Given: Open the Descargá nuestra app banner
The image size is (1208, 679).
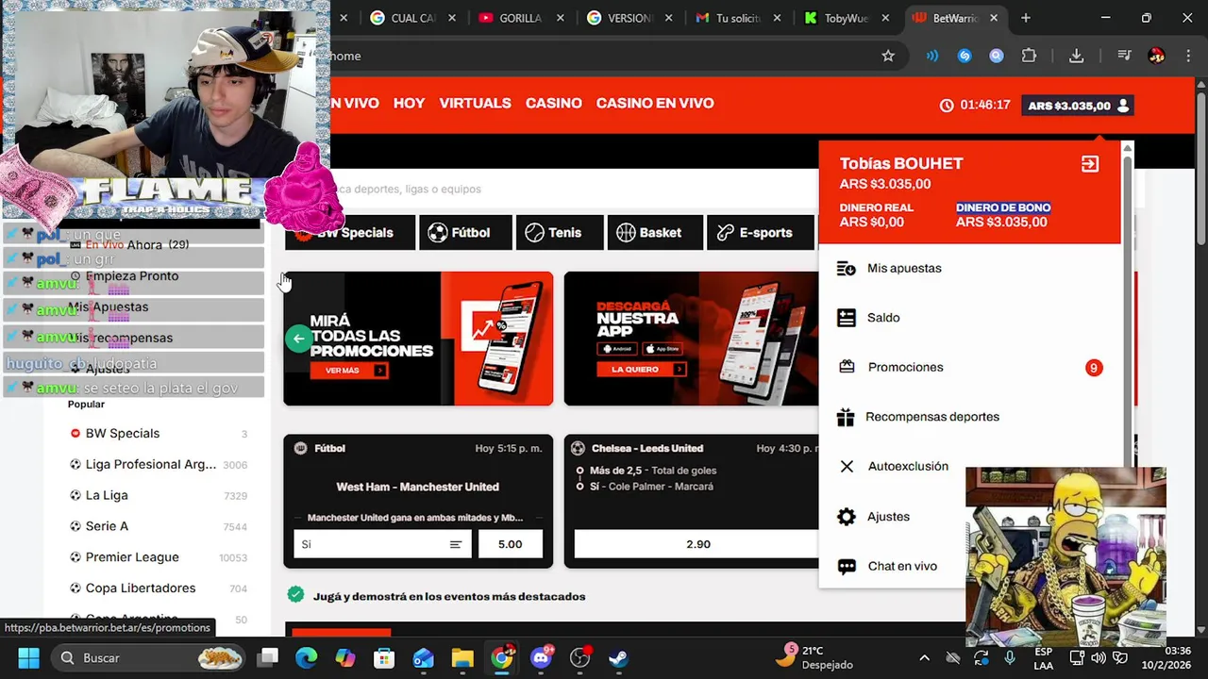Looking at the screenshot, I should pos(692,339).
